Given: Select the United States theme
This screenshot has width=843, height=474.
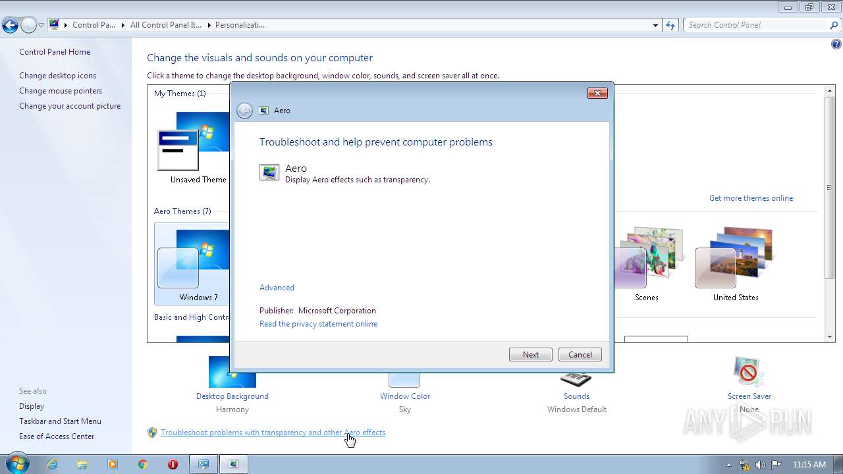Looking at the screenshot, I should [x=736, y=263].
